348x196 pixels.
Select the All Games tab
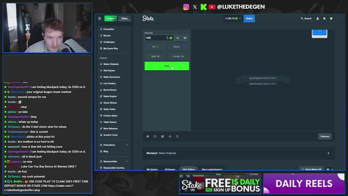pyautogui.click(x=170, y=169)
